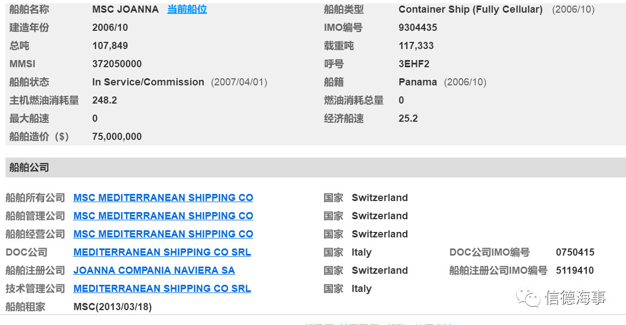Open the 当前船位 current position link
626x325 pixels.
[187, 9]
